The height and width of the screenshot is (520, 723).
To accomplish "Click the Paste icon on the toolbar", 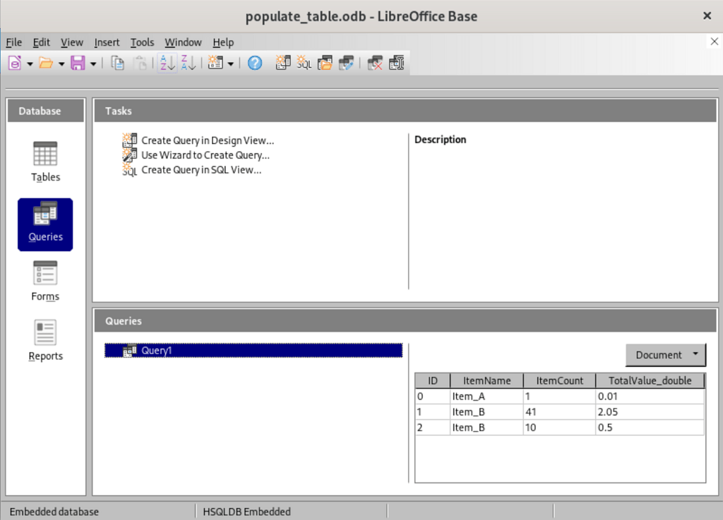I will click(141, 63).
